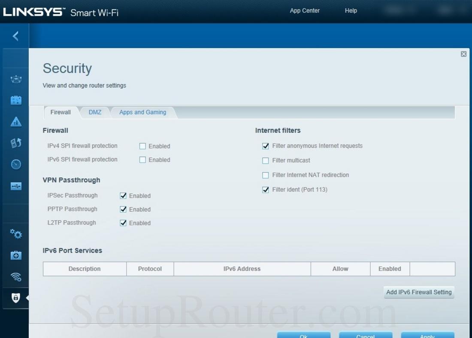Image resolution: width=472 pixels, height=338 pixels.
Task: Uncheck PPTP Passthrough Enabled
Action: [x=123, y=209]
